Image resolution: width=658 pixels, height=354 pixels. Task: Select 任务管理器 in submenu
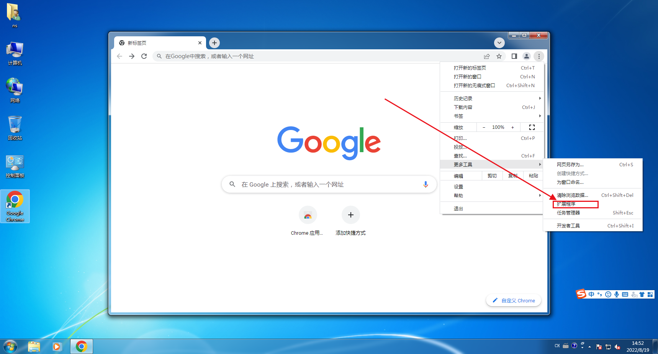[x=593, y=213]
